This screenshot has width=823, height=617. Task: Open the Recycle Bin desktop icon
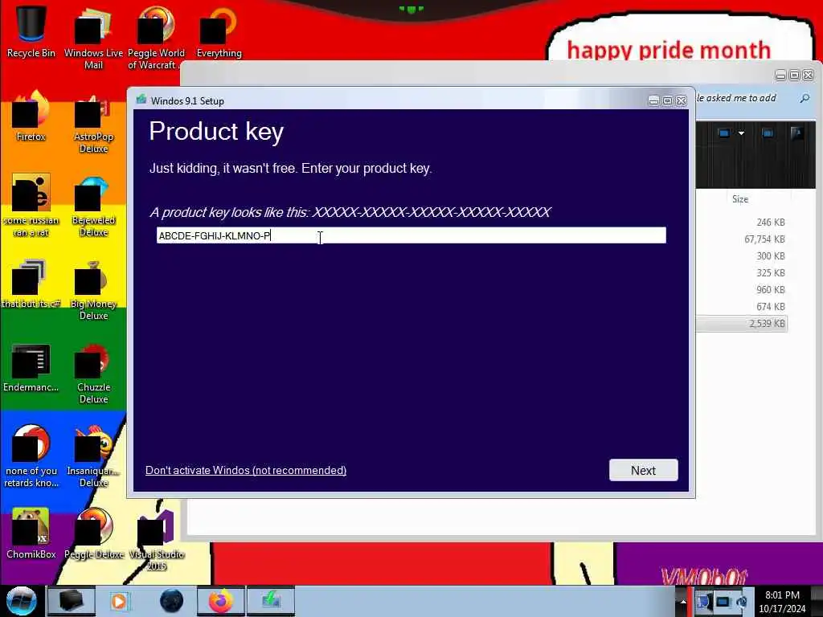click(31, 31)
